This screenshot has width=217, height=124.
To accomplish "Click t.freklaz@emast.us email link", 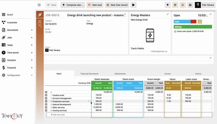I will [159, 51].
